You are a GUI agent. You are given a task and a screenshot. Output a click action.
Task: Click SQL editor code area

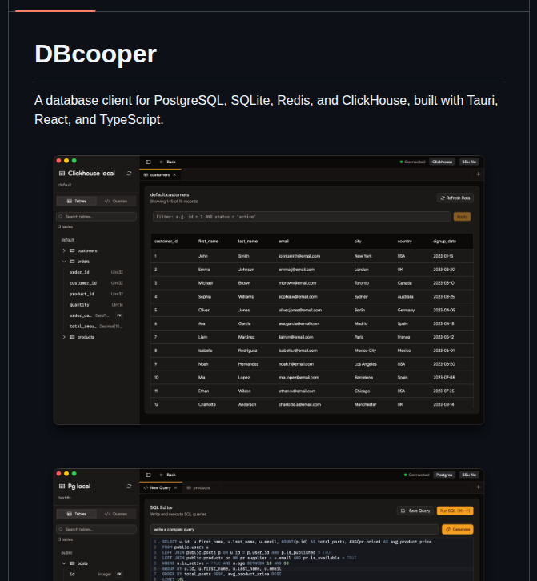pyautogui.click(x=311, y=559)
